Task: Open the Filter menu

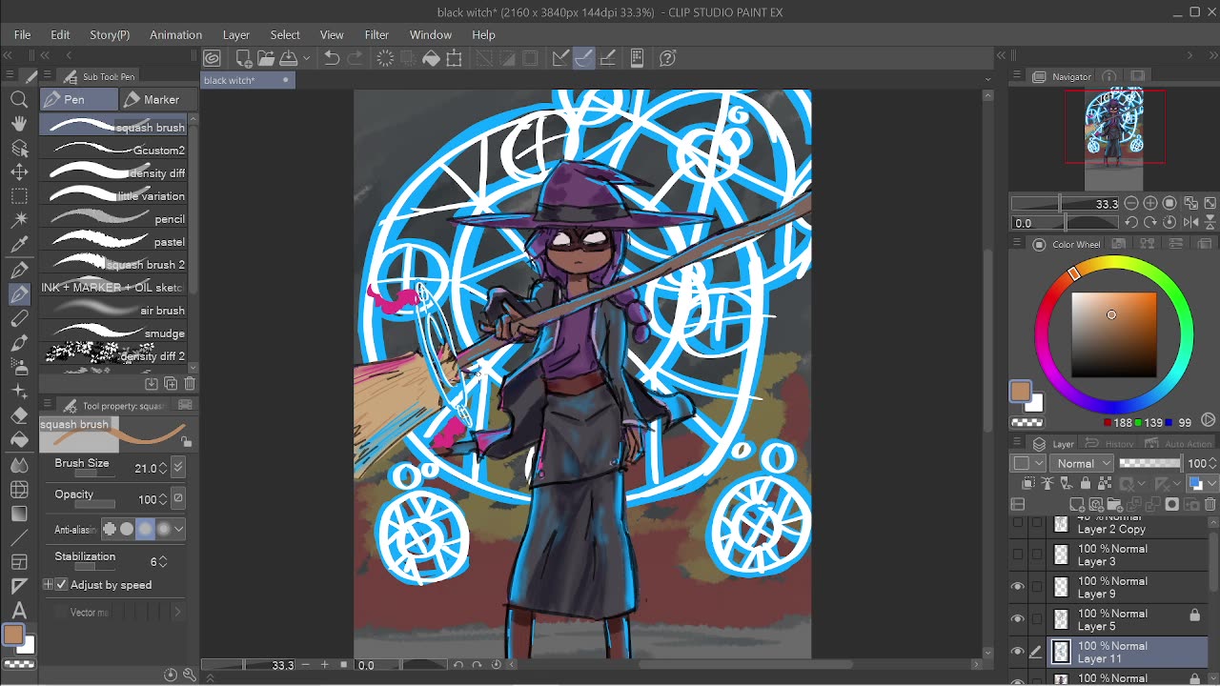Action: pyautogui.click(x=376, y=35)
